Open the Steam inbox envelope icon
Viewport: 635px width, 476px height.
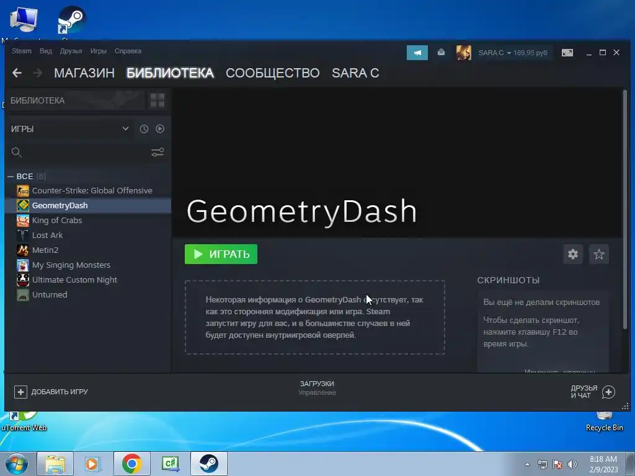441,52
